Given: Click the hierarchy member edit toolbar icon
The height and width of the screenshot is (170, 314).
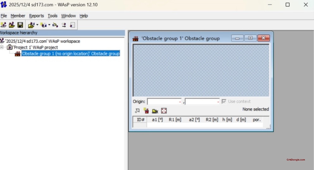Looking at the screenshot, I should coord(55,25).
